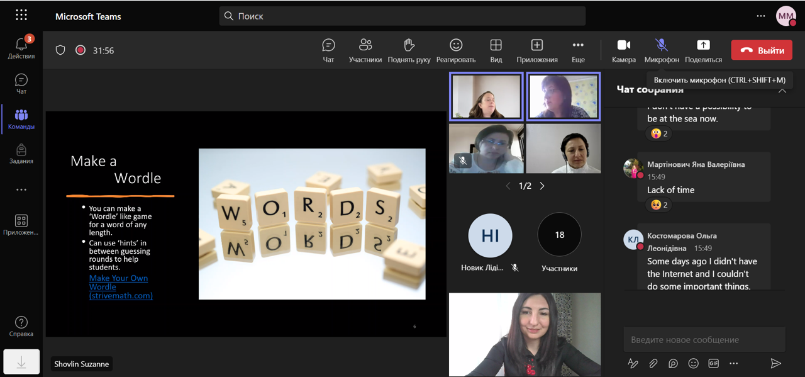Open Приложения plus icon in meeting toolbar
Image resolution: width=805 pixels, height=377 pixels.
(x=537, y=50)
